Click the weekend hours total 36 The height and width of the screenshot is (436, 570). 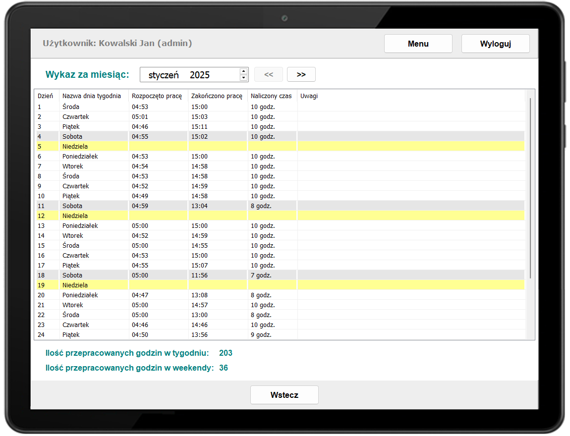tap(224, 368)
